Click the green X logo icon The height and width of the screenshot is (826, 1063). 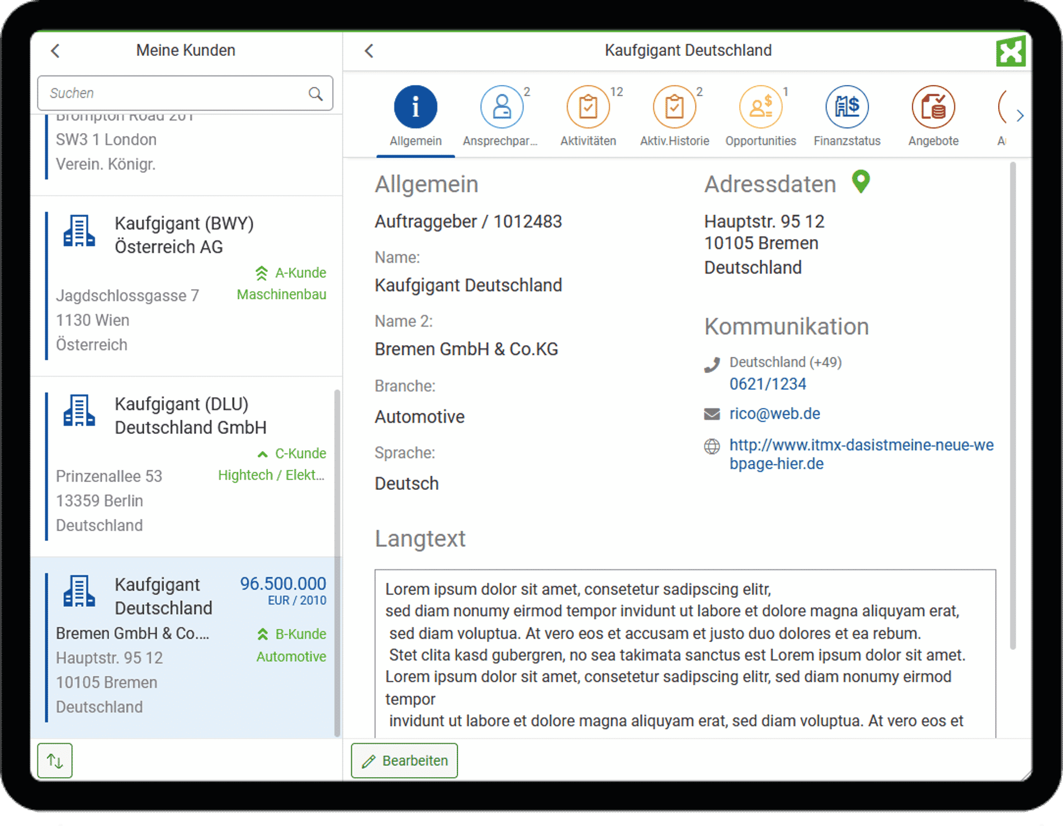coord(1010,52)
